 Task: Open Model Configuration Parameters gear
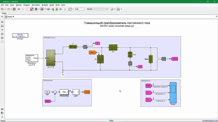(x=36, y=9)
